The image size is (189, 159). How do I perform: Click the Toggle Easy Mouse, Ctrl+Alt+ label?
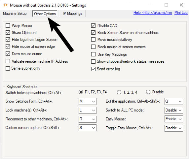click(129, 128)
